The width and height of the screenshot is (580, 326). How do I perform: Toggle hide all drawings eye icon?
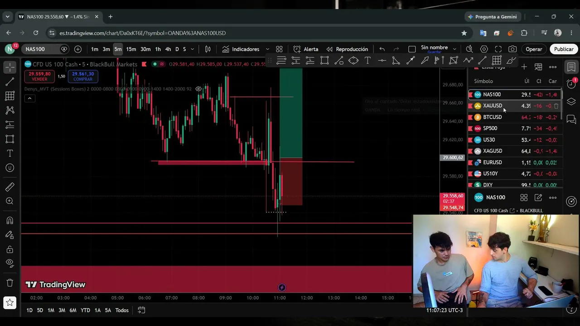[10, 264]
